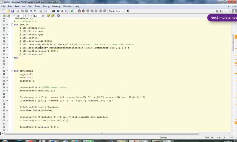Viewport: 237px width, 142px height.
Task: Undo the last edit
Action: click(x=31, y=11)
